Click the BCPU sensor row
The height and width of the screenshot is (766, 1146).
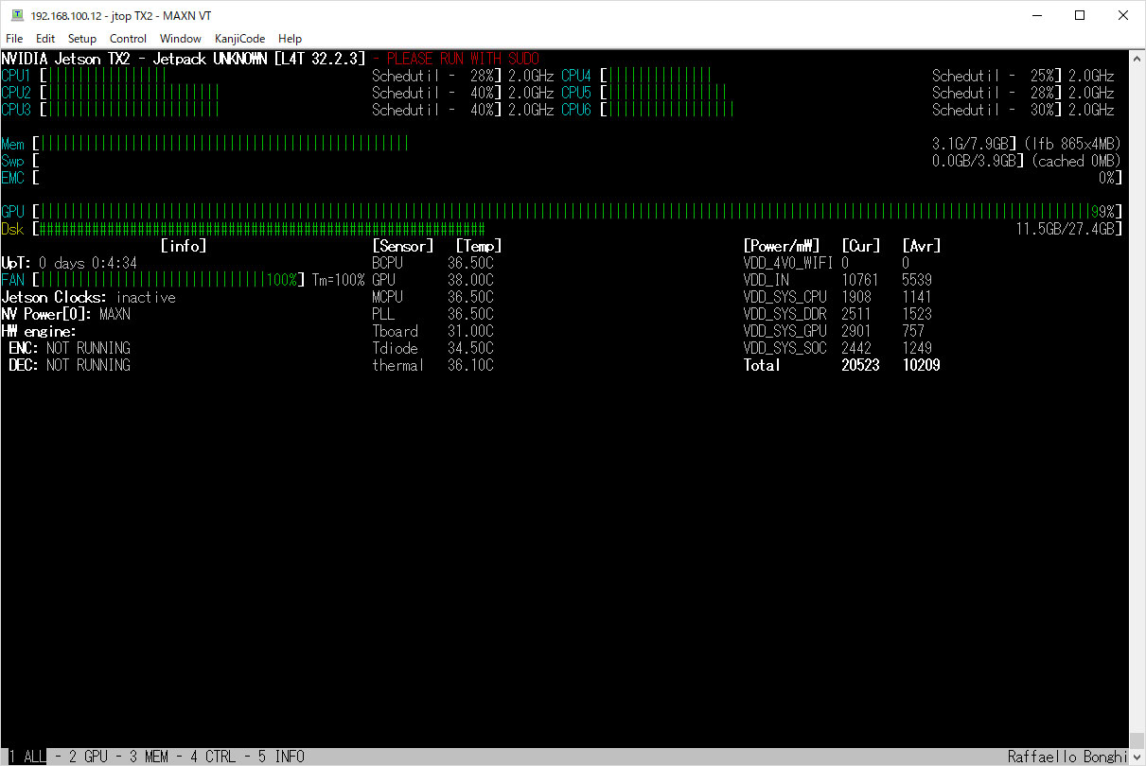[x=432, y=263]
